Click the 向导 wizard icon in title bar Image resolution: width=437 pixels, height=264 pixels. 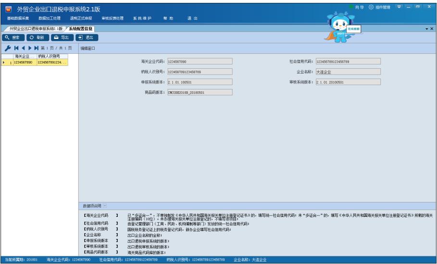355,6
